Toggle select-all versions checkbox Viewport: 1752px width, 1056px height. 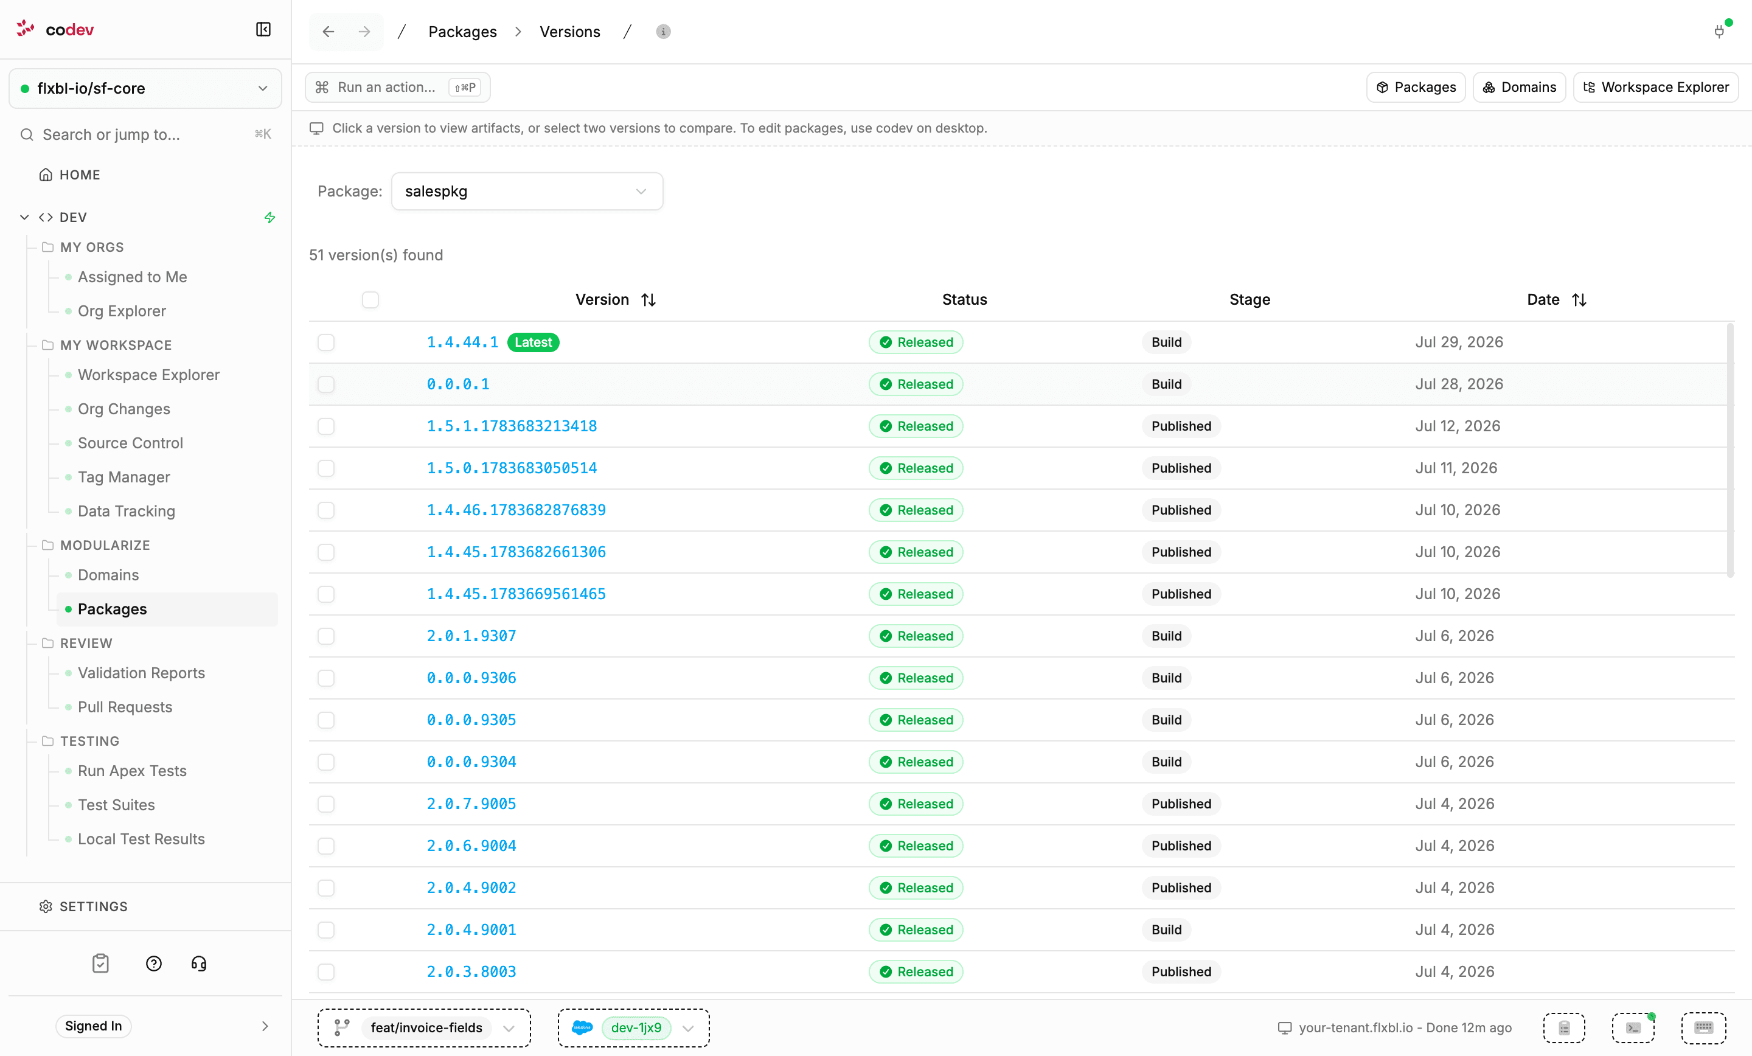[x=370, y=300]
